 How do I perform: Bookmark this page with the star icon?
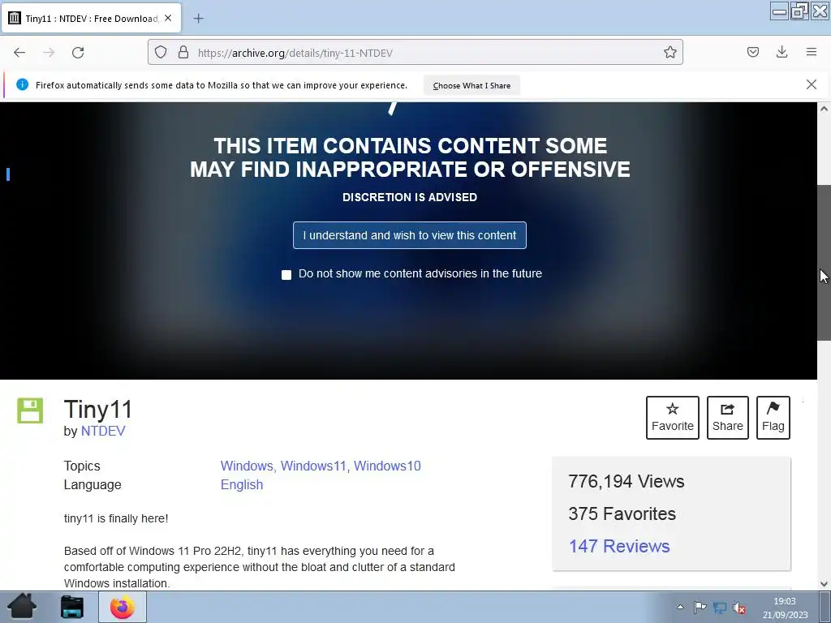[x=670, y=53]
